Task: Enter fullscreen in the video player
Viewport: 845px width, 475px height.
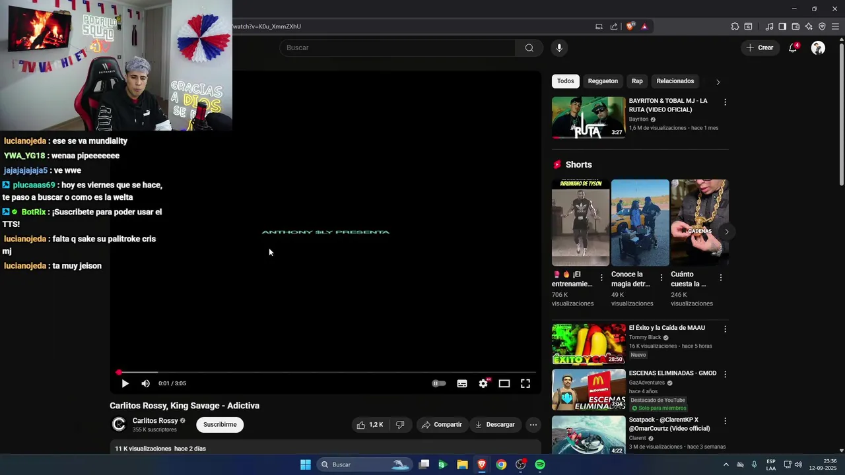Action: click(525, 383)
